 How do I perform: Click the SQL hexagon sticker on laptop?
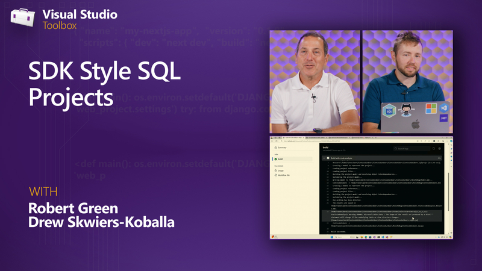(x=390, y=111)
